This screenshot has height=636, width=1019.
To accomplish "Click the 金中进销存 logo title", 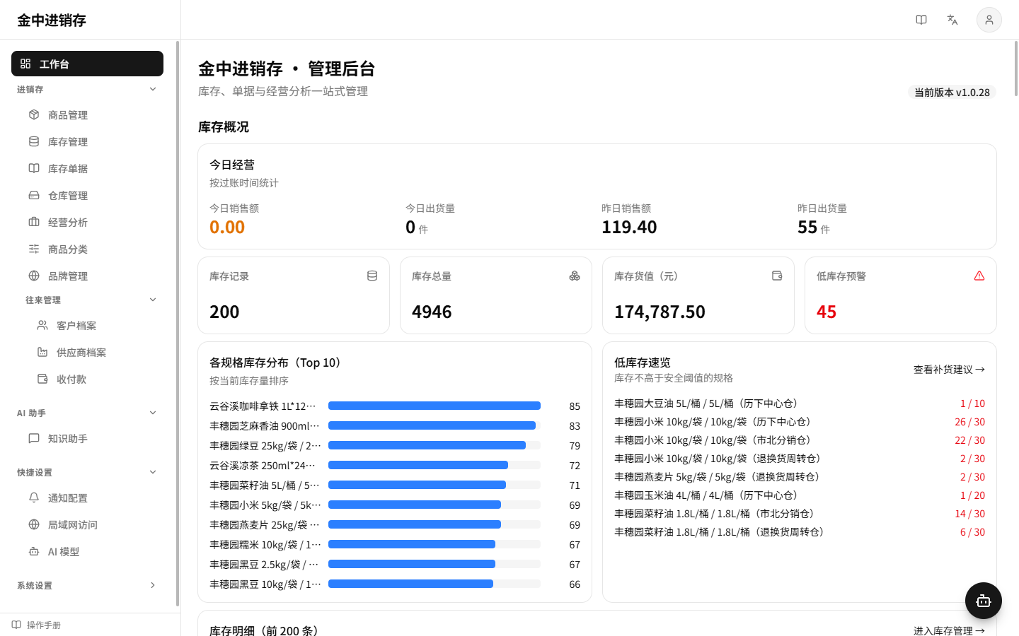I will click(x=52, y=20).
